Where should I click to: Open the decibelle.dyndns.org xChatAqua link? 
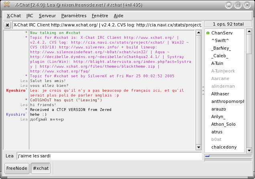95,57
